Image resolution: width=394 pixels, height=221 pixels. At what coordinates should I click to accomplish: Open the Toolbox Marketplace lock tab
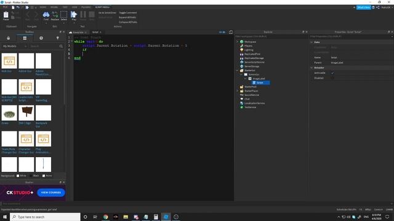(8, 38)
